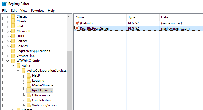This screenshot has width=203, height=110.
Task: Click the mail.company.com data cell
Action: (x=175, y=28)
